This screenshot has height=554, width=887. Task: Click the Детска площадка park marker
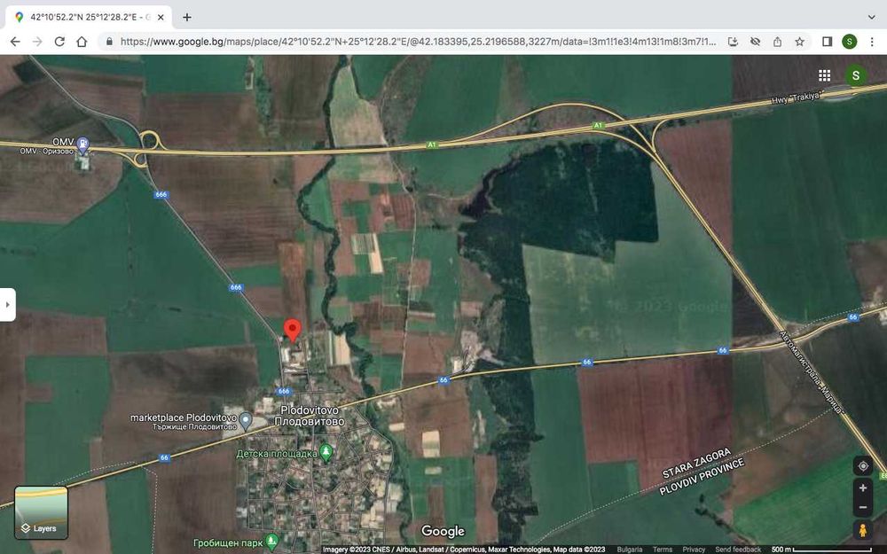coord(326,452)
